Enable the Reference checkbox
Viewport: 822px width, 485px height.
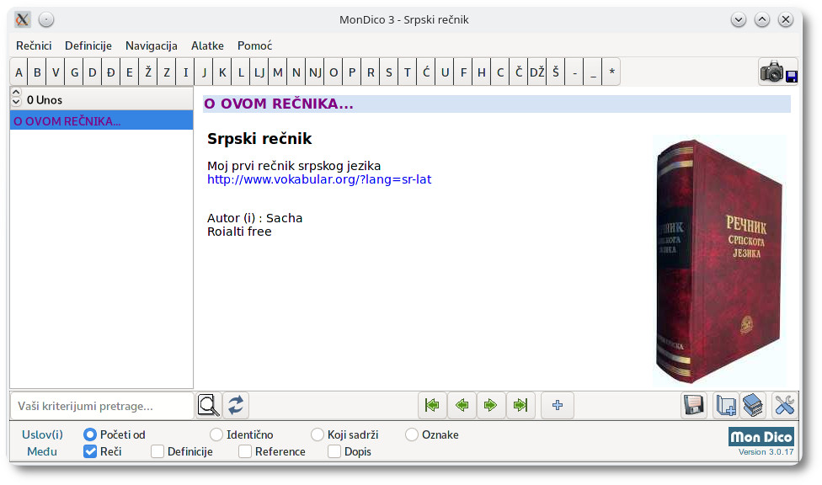click(x=245, y=451)
